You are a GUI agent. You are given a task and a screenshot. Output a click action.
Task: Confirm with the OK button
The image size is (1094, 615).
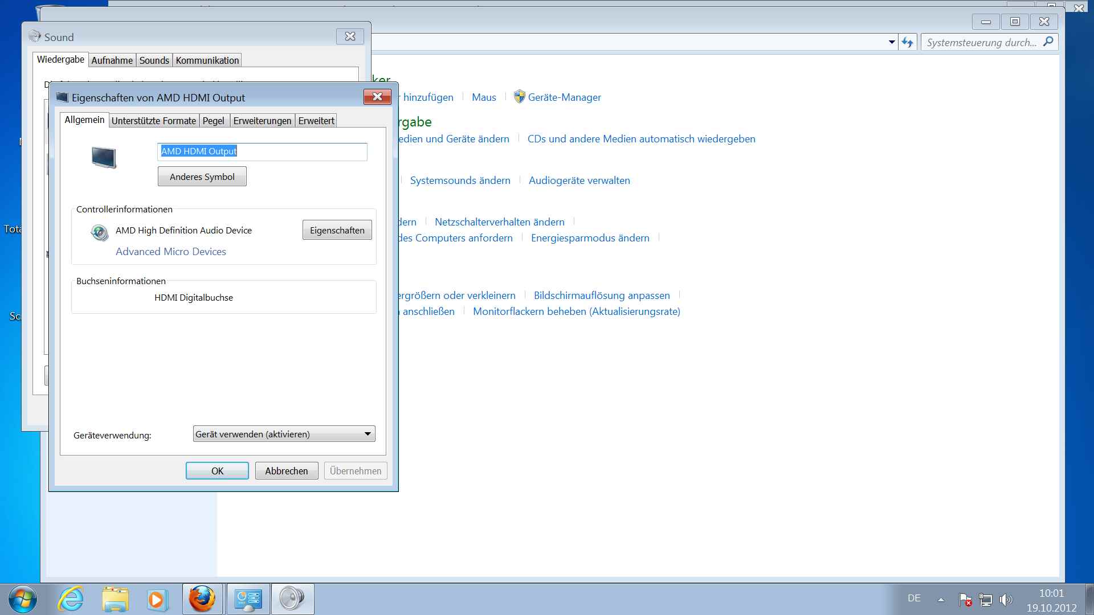pyautogui.click(x=217, y=471)
